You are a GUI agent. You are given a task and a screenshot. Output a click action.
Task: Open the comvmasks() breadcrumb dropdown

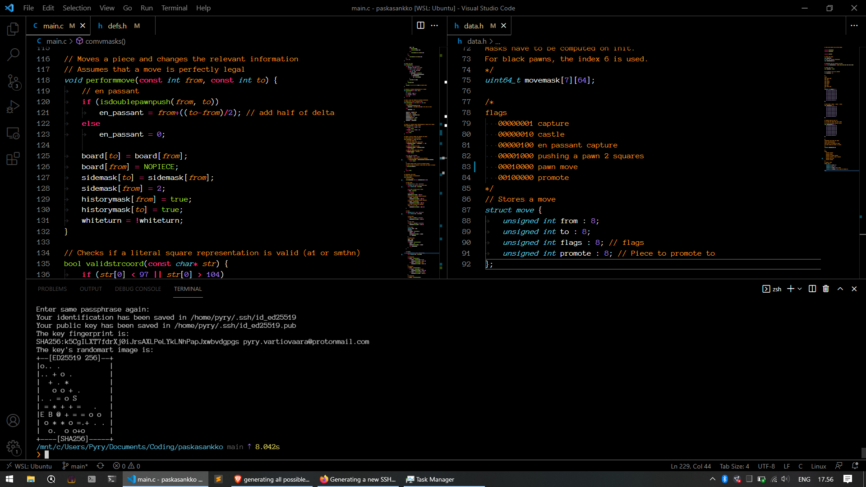[105, 41]
